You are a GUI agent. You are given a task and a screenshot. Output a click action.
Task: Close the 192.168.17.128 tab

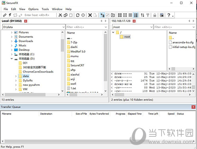coord(134,21)
